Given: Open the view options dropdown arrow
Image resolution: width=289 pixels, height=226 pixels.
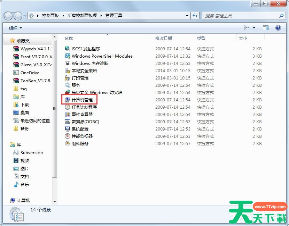Looking at the screenshot, I should click(254, 28).
